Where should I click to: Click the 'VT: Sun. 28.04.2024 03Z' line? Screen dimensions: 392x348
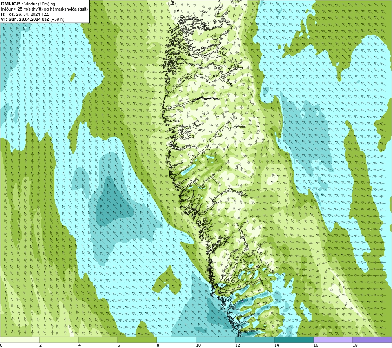click(x=25, y=19)
